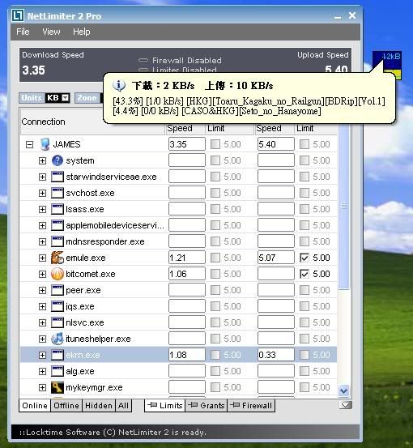
Task: Click the peer.exe application icon
Action: click(57, 290)
